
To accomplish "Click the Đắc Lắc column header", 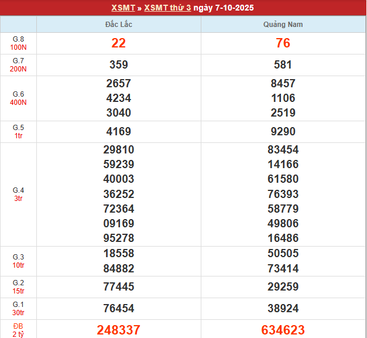I will pos(118,25).
